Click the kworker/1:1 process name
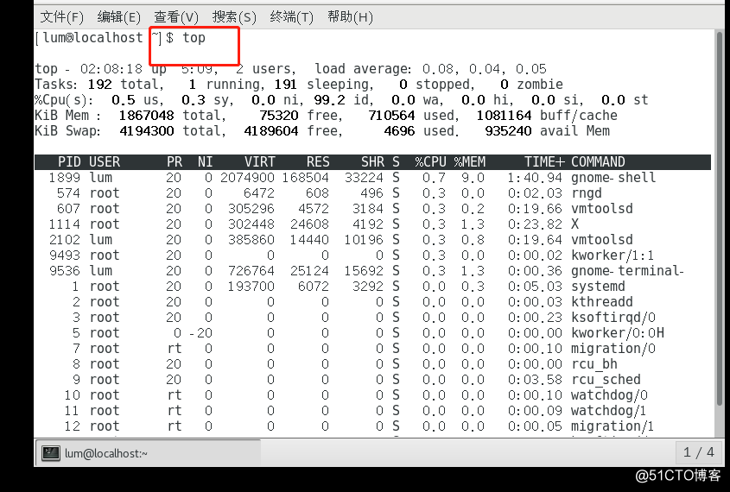The image size is (730, 492). (x=613, y=255)
